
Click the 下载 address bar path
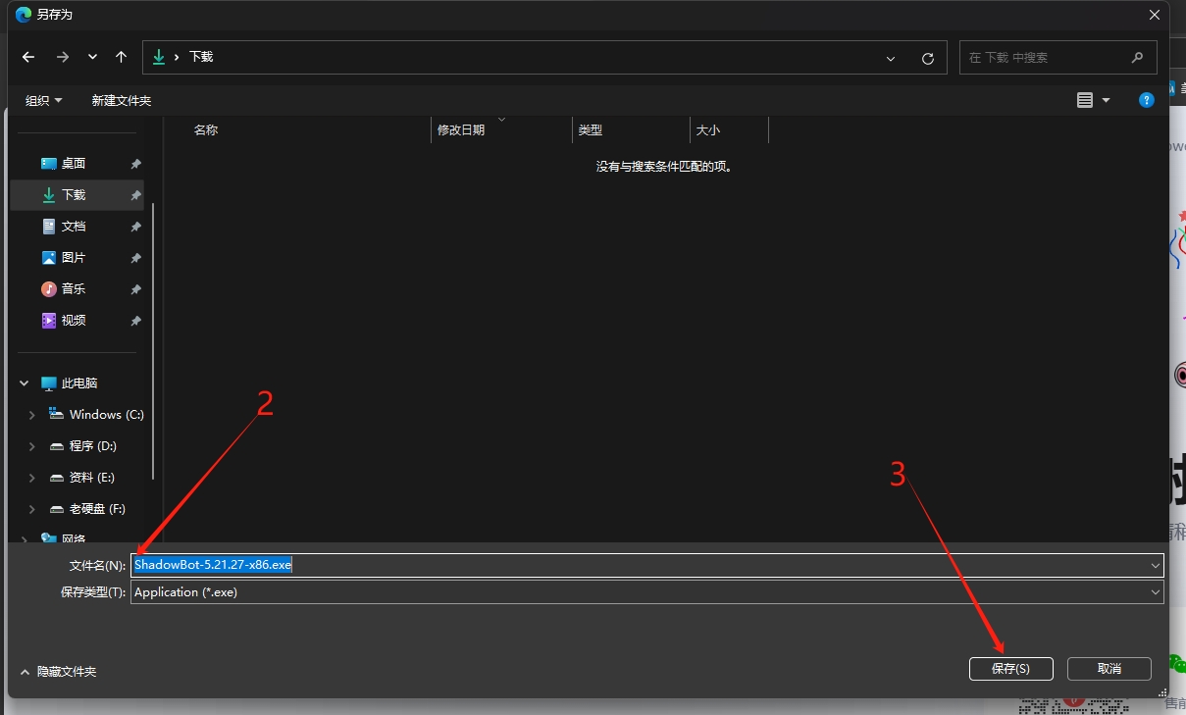[201, 57]
